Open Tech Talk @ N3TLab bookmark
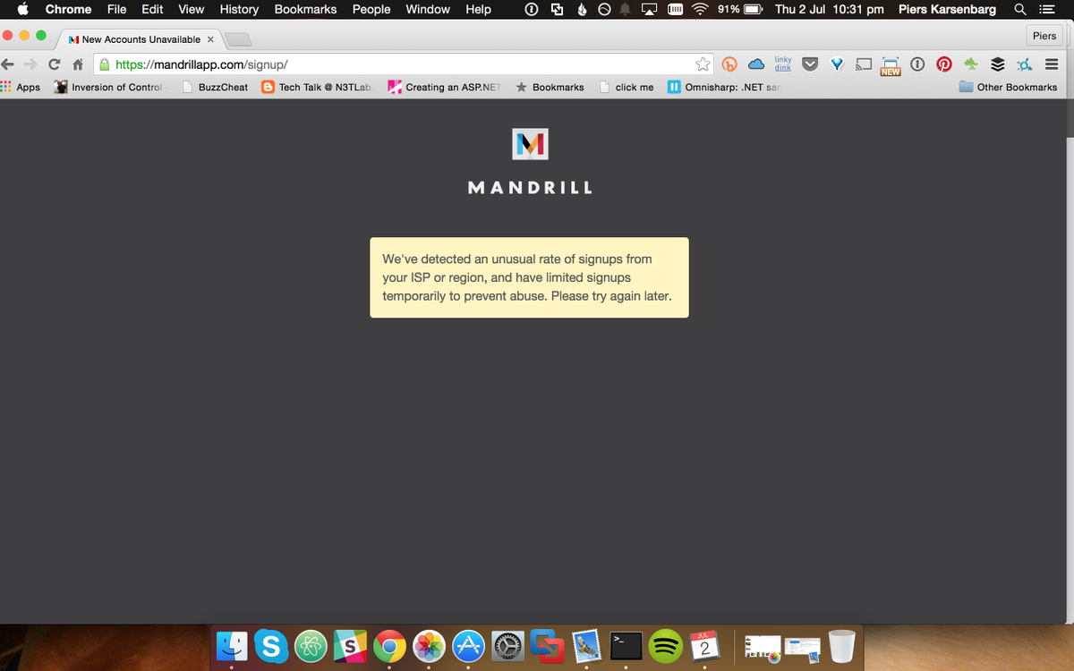 317,87
